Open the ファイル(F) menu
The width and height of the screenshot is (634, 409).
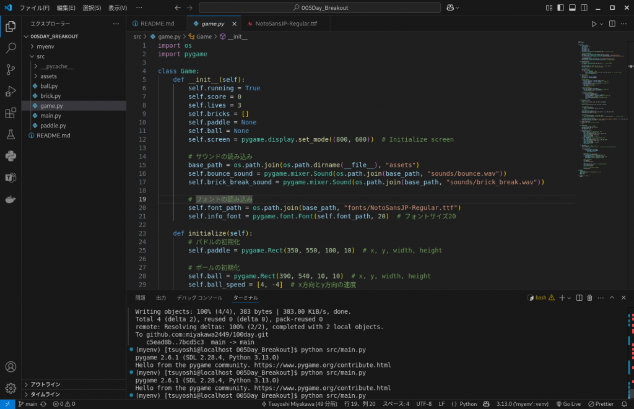pos(35,7)
